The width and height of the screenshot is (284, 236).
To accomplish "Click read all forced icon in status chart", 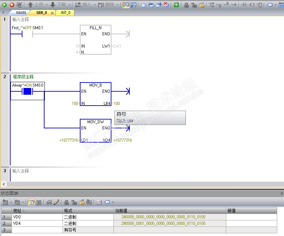I will (89, 202).
